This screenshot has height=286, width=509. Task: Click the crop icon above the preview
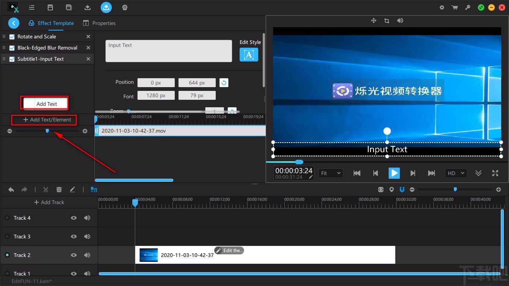(387, 21)
